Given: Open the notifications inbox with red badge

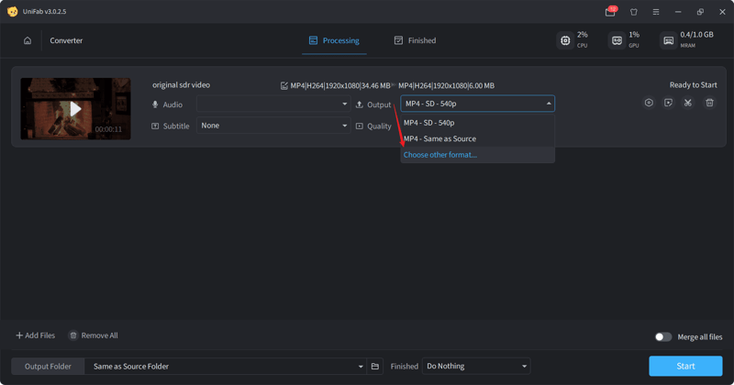Looking at the screenshot, I should coord(610,12).
